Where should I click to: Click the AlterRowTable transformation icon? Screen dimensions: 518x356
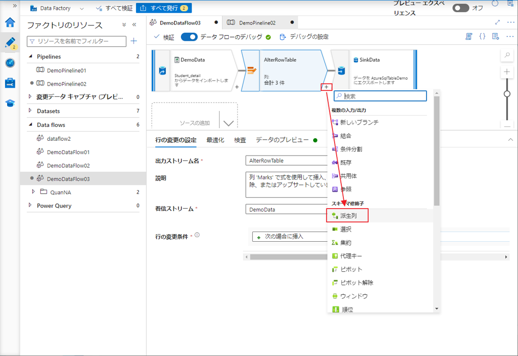(x=252, y=70)
